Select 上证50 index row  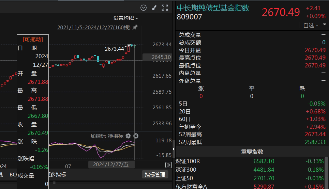coord(250,178)
